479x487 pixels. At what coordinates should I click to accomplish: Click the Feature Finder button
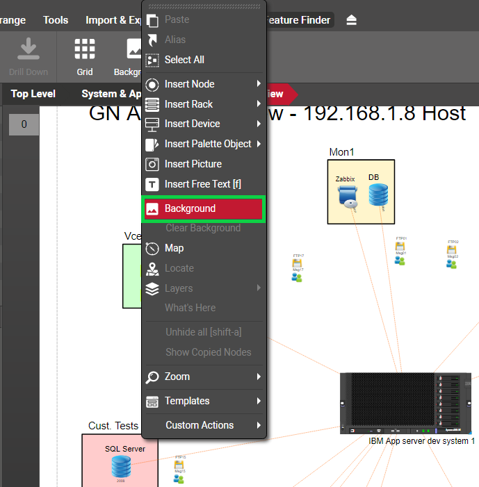click(x=299, y=20)
